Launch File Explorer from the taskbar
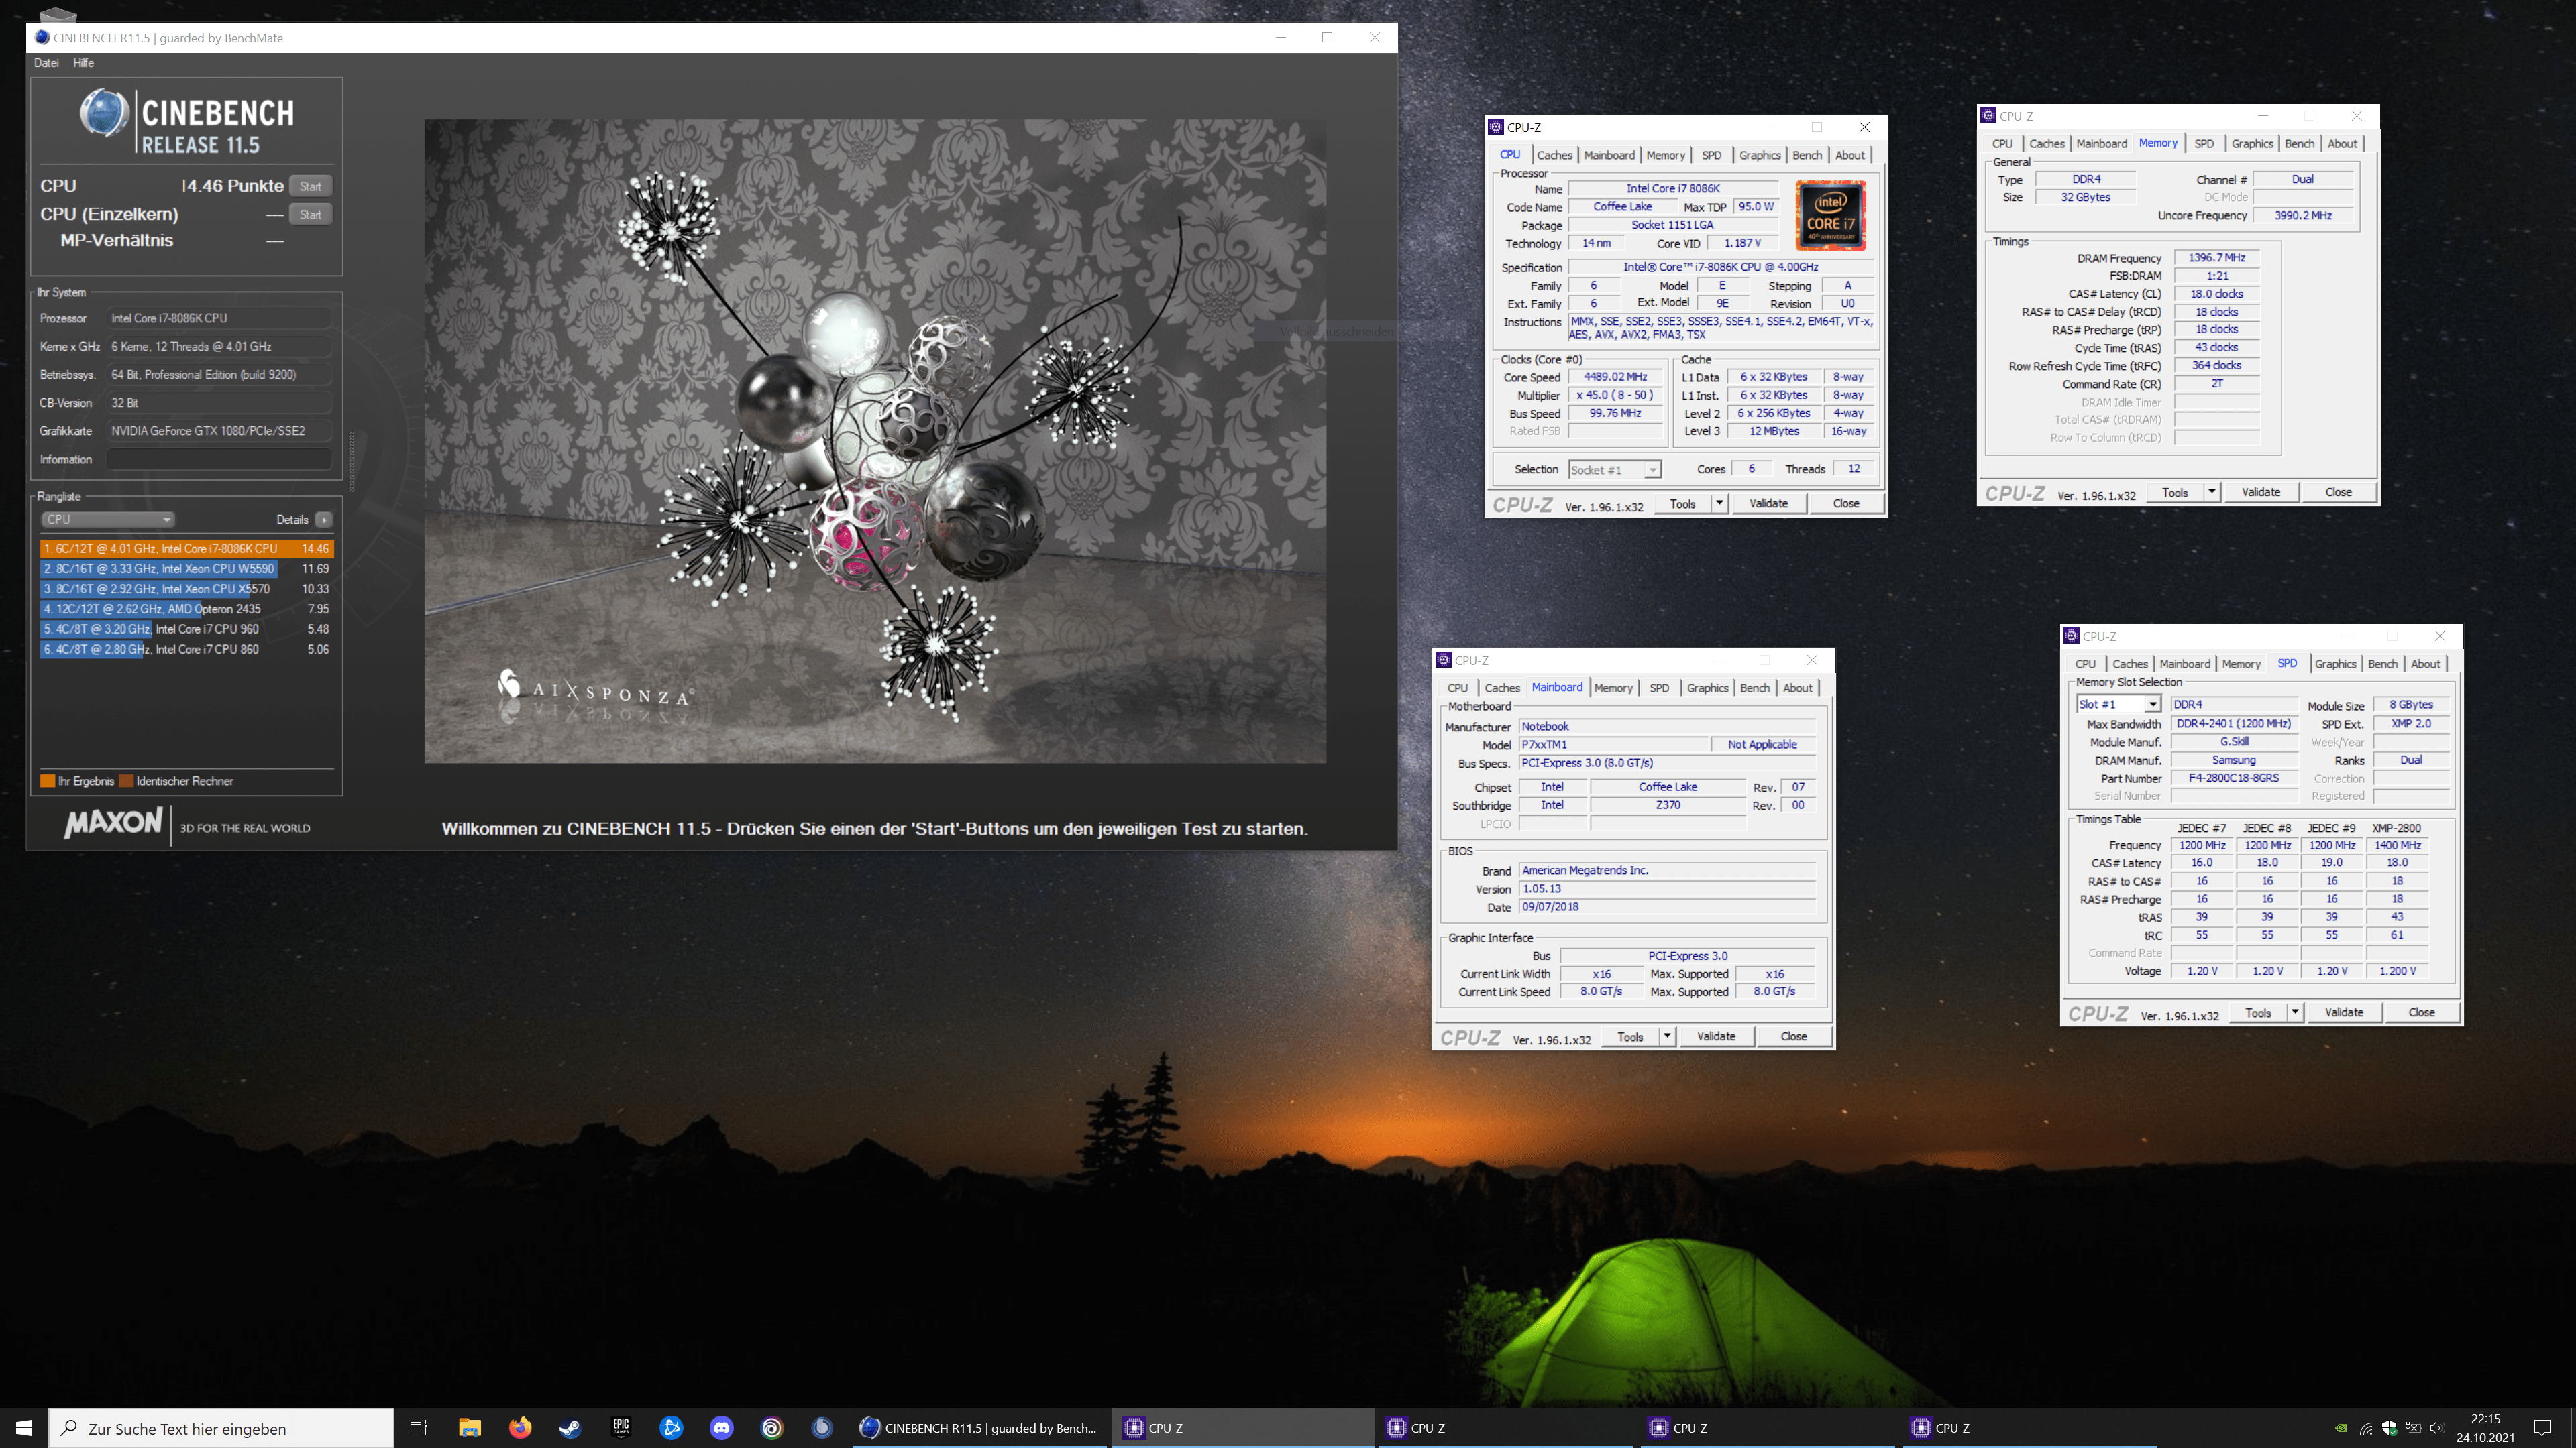 [469, 1428]
